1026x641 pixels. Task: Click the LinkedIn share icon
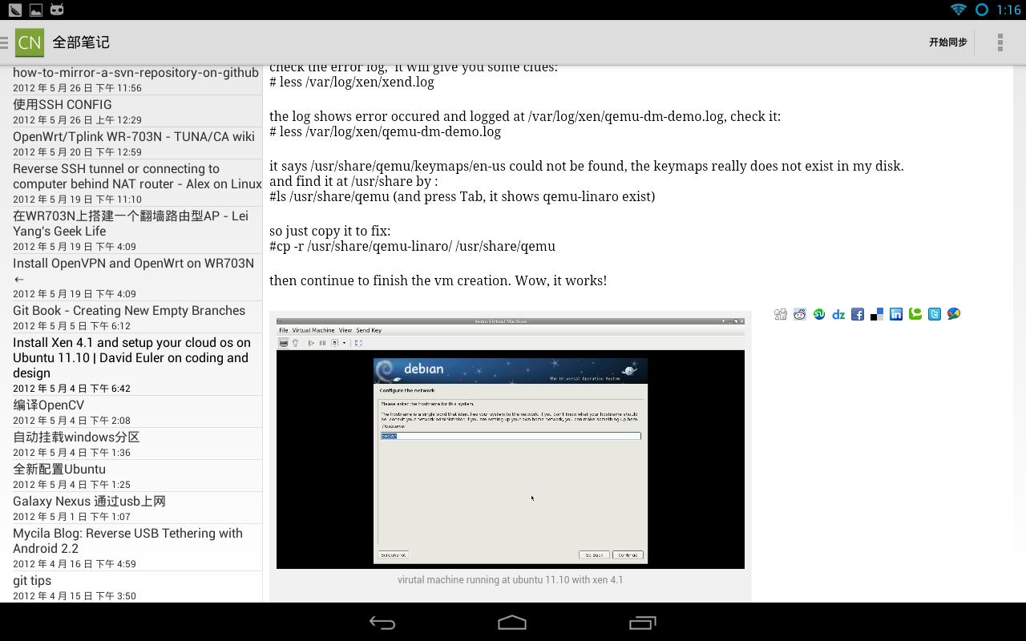click(896, 314)
